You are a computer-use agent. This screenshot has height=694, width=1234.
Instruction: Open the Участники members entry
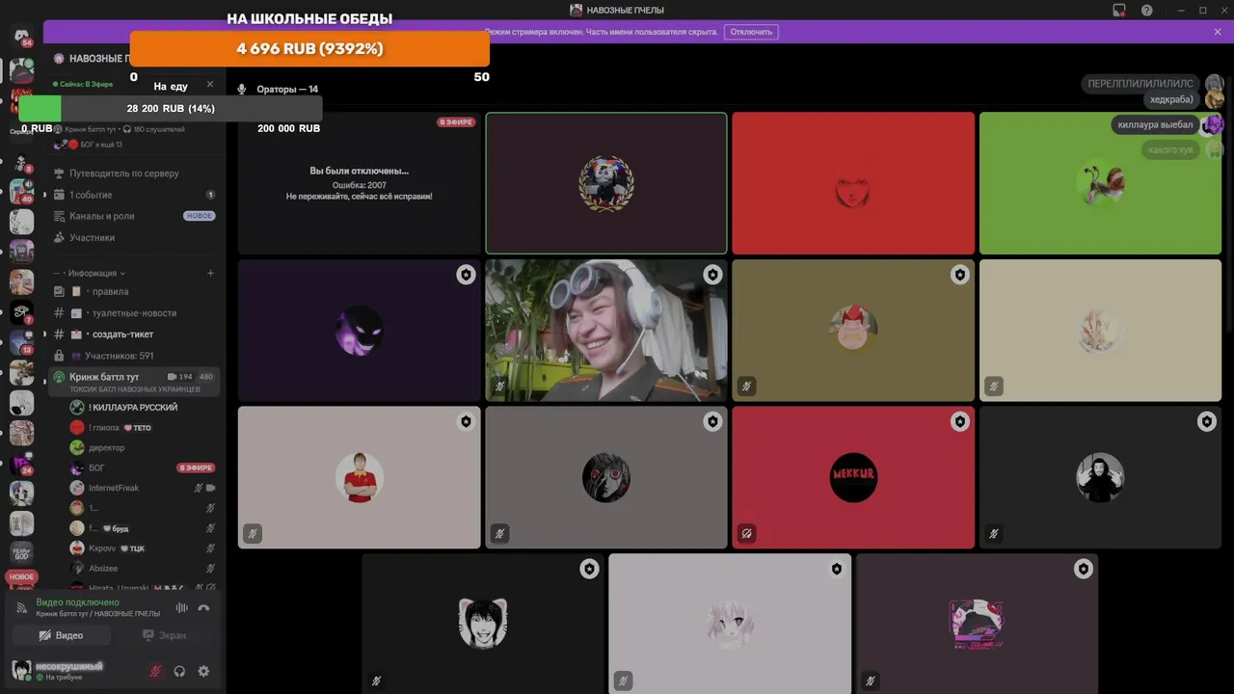133,237
